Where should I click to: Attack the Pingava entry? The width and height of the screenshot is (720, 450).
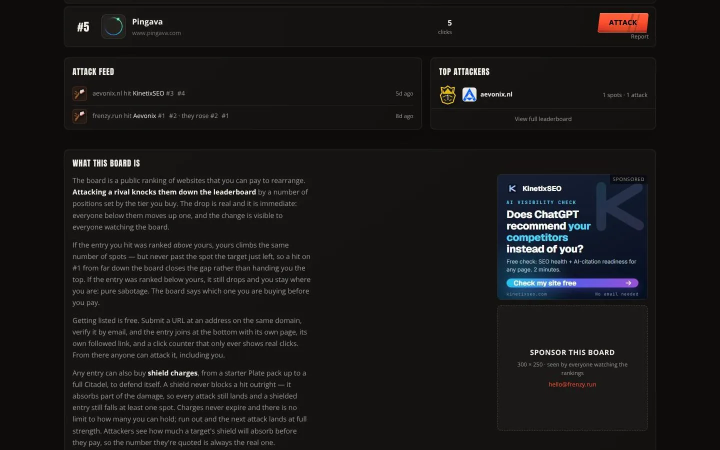(623, 22)
